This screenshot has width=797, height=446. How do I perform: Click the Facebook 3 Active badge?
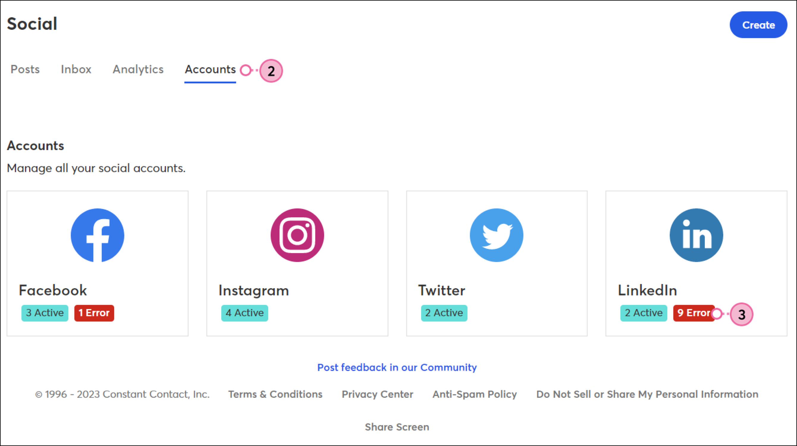[x=45, y=313]
